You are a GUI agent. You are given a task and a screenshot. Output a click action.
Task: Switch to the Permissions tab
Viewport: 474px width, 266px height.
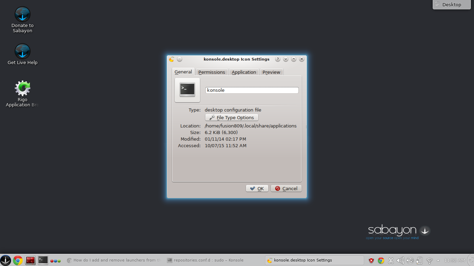point(212,72)
